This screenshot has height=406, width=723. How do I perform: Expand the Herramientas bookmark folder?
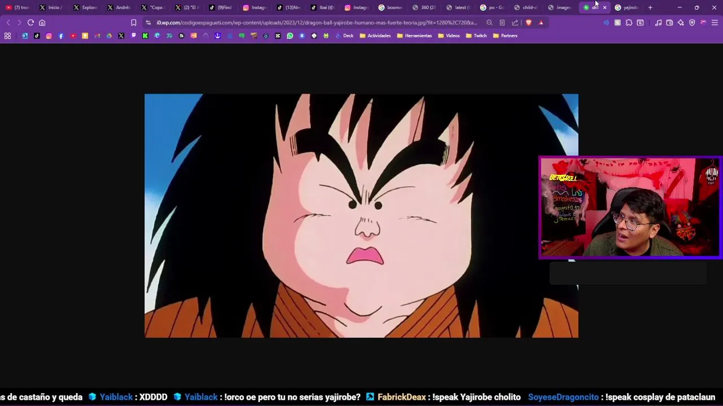tap(414, 36)
